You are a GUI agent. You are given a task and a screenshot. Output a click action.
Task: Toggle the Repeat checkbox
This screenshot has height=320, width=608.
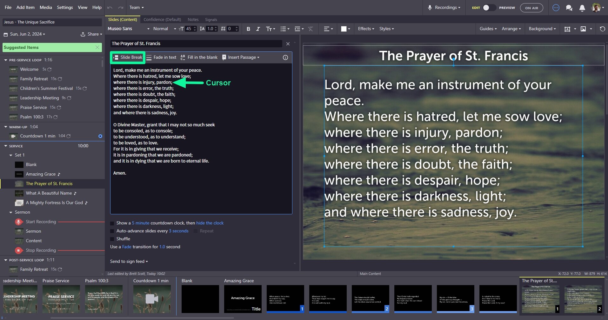coord(196,231)
